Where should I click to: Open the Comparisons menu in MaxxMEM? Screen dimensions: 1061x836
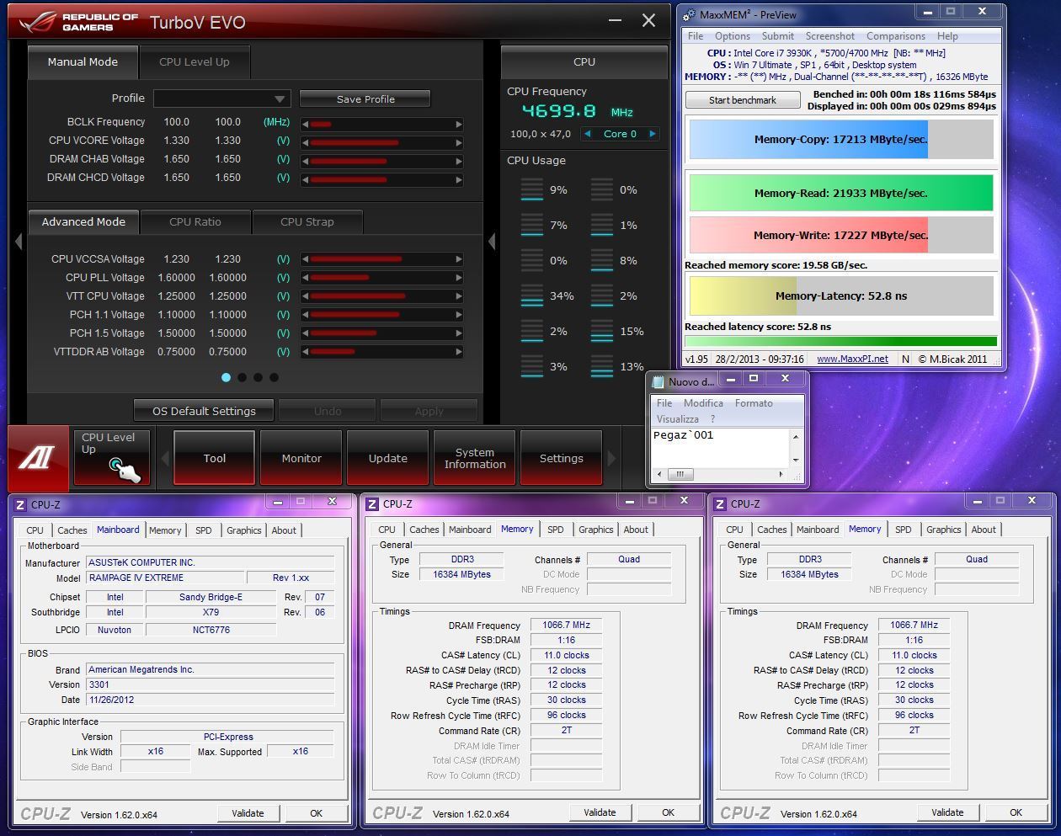[x=895, y=36]
